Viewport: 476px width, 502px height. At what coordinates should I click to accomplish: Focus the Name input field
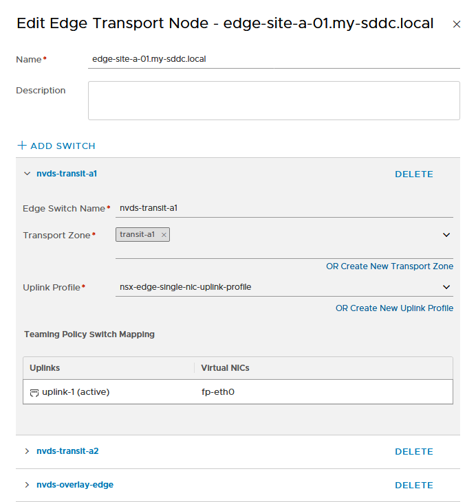pyautogui.click(x=274, y=59)
